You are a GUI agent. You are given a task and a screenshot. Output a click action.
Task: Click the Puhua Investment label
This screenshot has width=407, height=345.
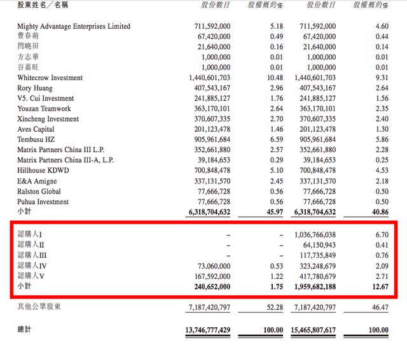[x=43, y=202]
